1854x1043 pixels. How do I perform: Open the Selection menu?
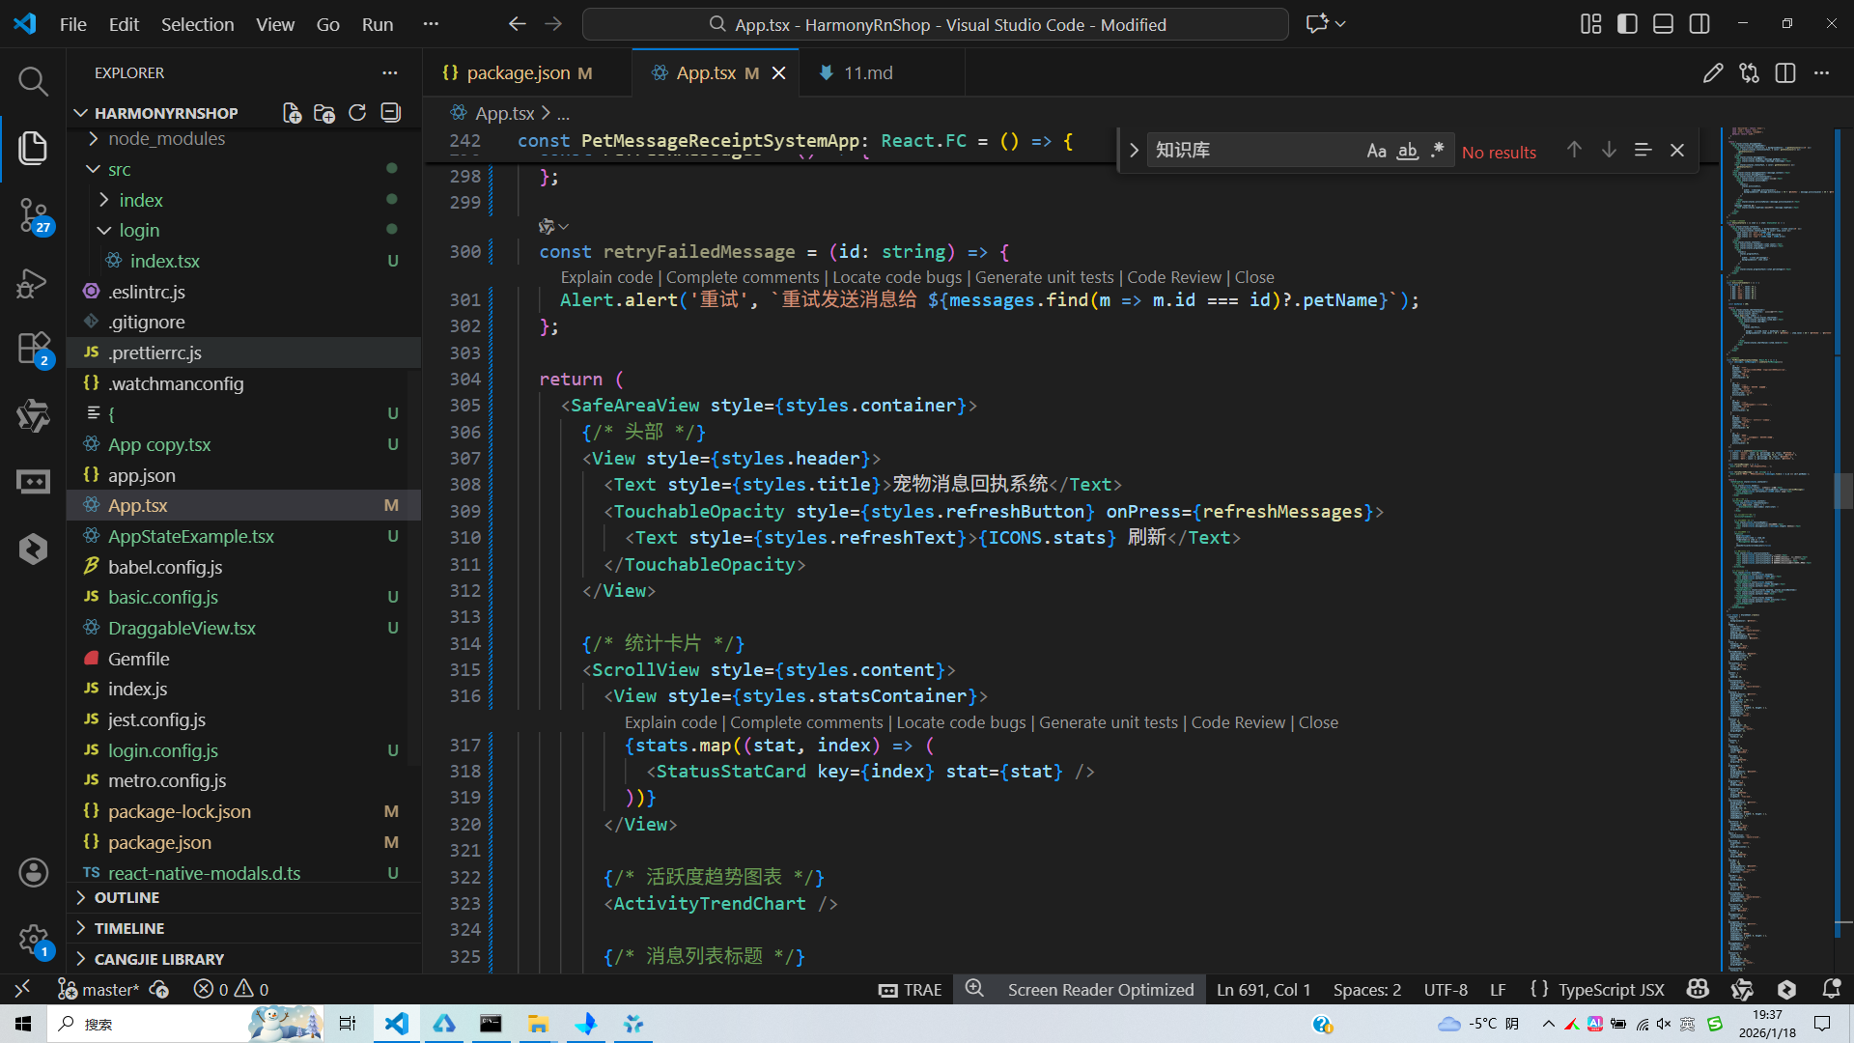click(197, 24)
